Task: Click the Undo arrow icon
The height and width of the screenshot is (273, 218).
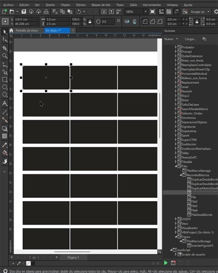Action: [x=79, y=12]
